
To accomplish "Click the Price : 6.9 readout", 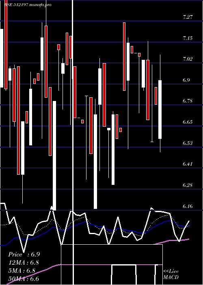I will pos(24,254).
